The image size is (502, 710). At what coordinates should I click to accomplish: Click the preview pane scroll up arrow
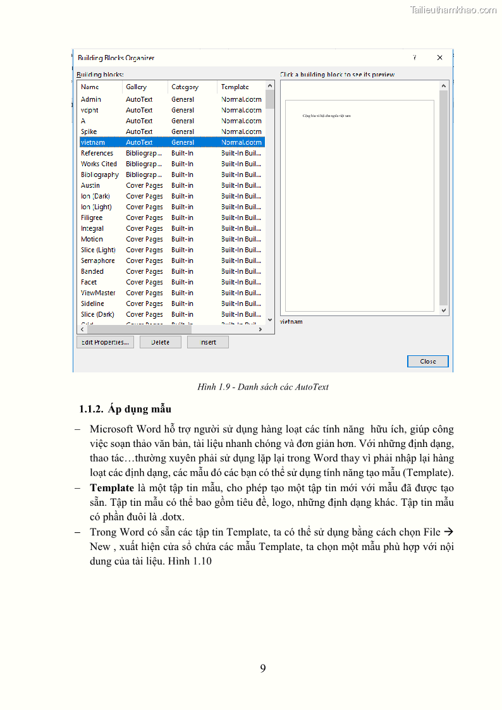[x=444, y=86]
